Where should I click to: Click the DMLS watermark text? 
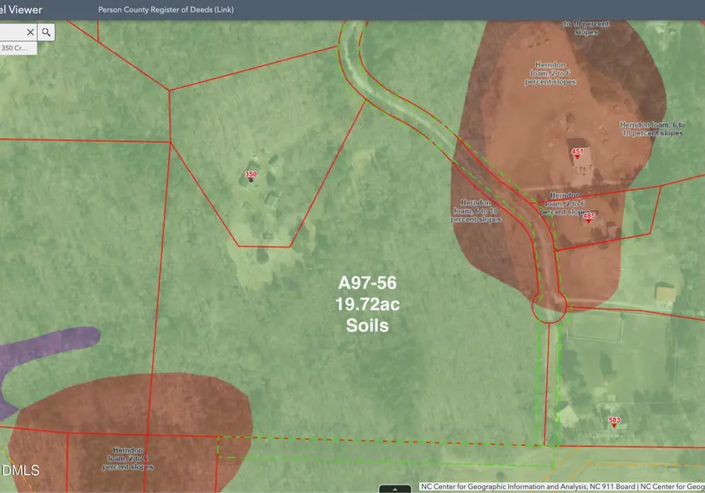coord(20,470)
